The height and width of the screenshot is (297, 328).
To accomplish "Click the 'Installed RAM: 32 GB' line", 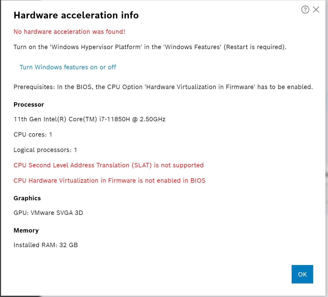I will pos(46,245).
